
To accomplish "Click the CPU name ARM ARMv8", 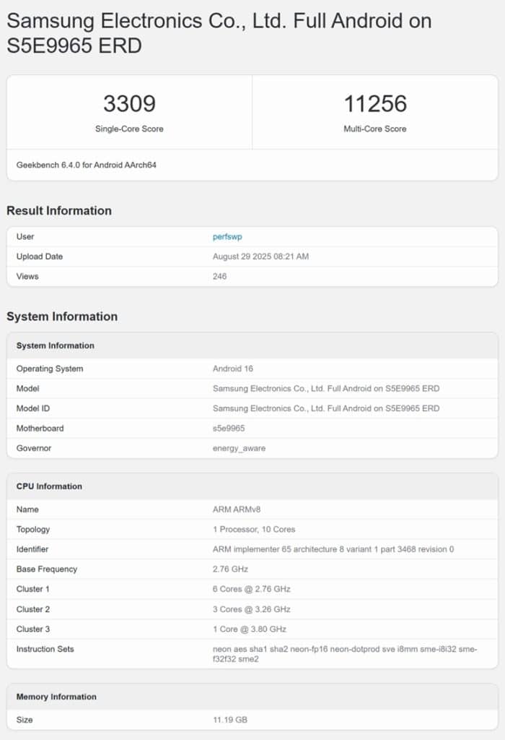I will [237, 509].
